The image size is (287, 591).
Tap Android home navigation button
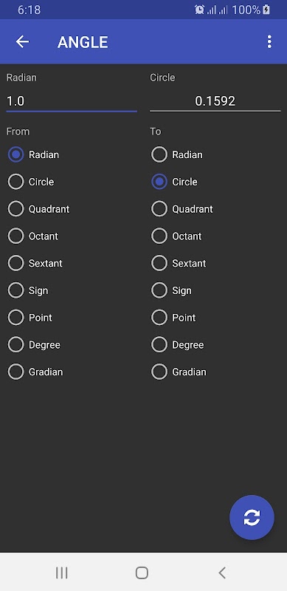pos(142,573)
